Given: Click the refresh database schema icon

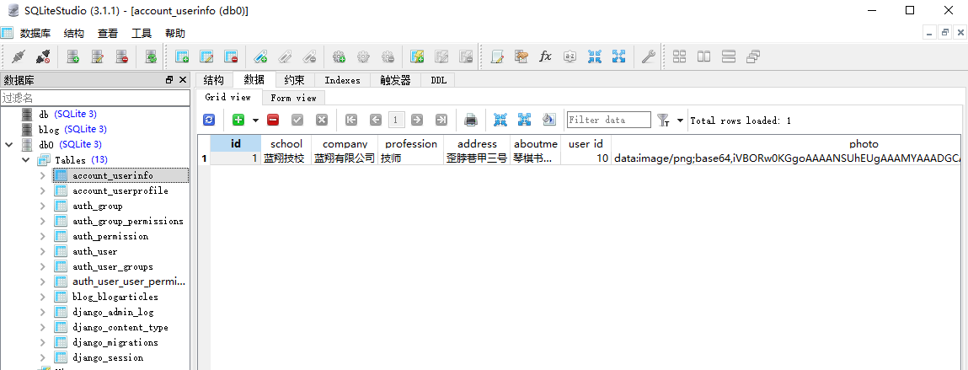Looking at the screenshot, I should click(152, 56).
